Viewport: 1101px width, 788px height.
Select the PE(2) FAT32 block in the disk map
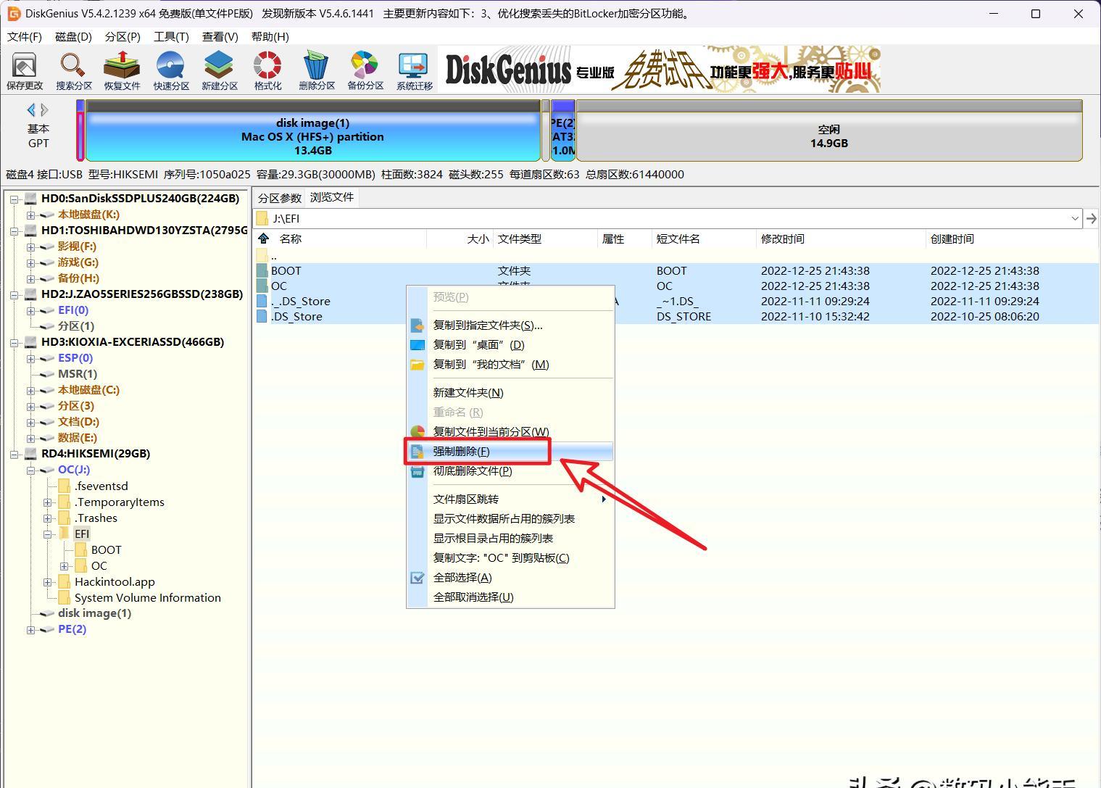click(563, 130)
